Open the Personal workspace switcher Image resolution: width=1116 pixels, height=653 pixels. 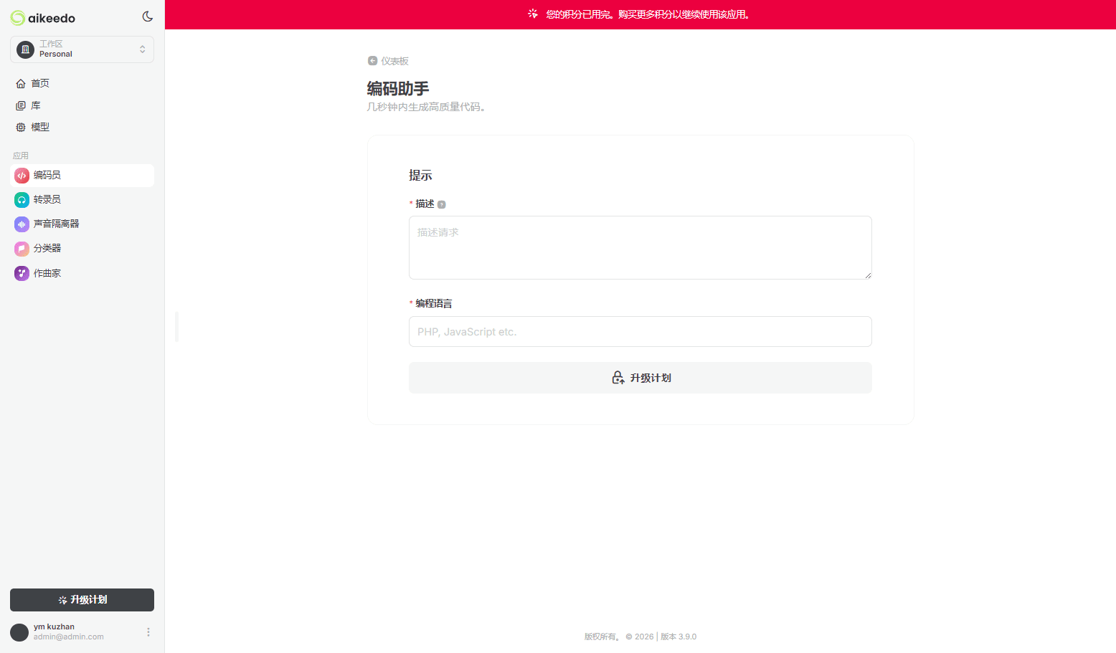point(81,49)
